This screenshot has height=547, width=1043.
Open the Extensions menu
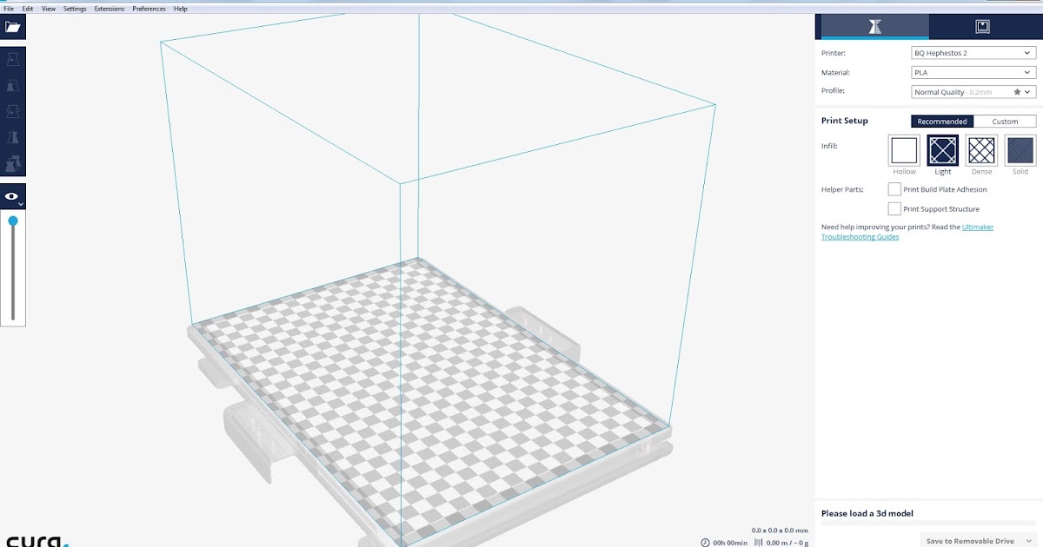[109, 8]
